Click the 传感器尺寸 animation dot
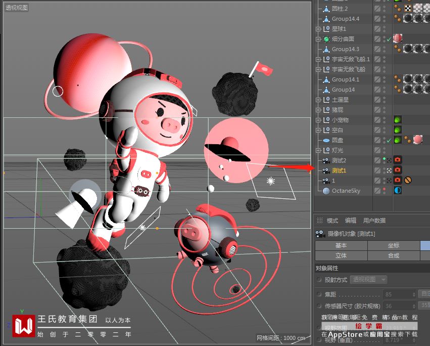This screenshot has height=346, width=430. [319, 306]
